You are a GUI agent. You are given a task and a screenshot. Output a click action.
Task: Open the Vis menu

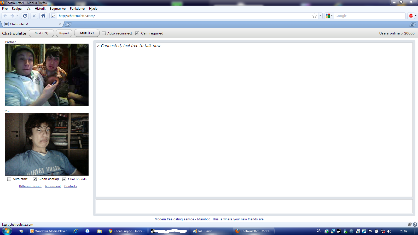(28, 9)
